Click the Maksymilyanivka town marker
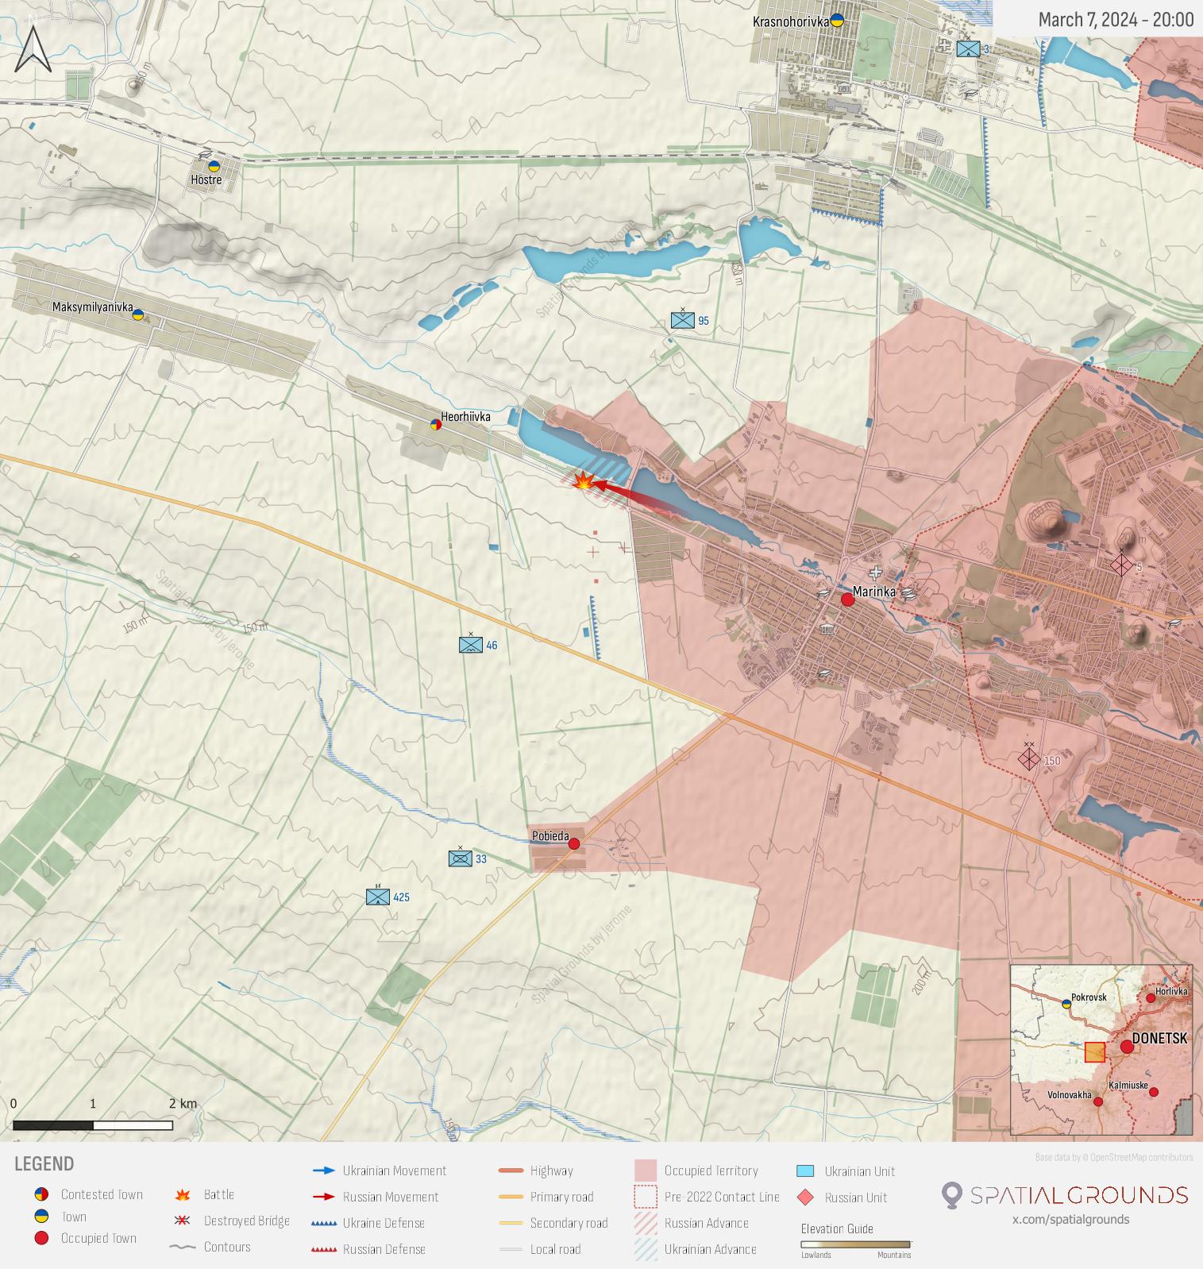This screenshot has height=1269, width=1203. tap(137, 314)
